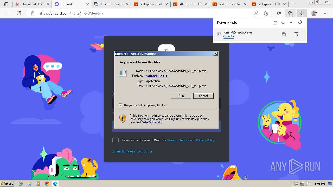Open more options in the Downloads panel
The width and height of the screenshot is (333, 187).
coord(292,23)
